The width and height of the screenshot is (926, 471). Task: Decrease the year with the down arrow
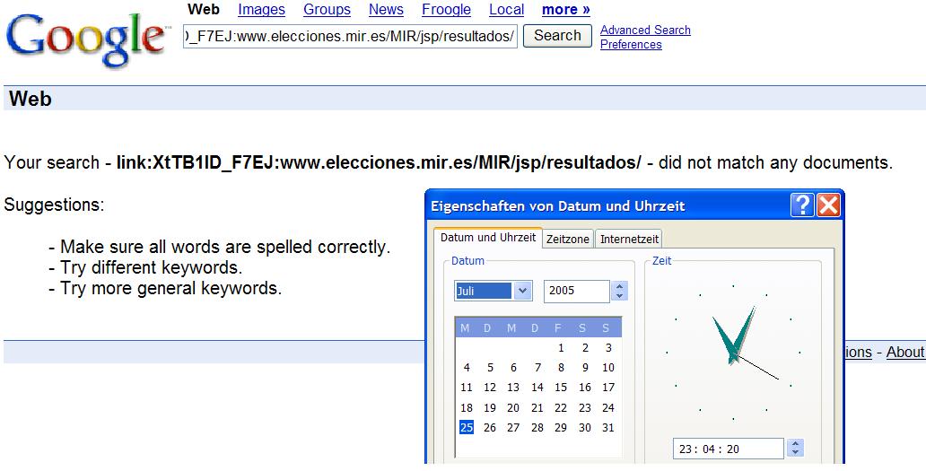click(619, 296)
